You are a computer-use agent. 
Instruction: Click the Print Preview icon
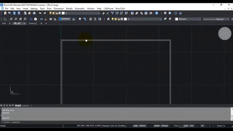coord(25,13)
